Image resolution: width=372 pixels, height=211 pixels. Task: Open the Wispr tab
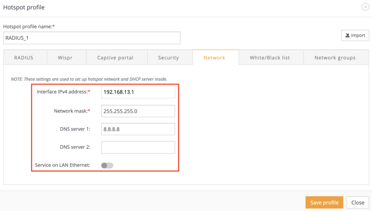[x=66, y=57]
